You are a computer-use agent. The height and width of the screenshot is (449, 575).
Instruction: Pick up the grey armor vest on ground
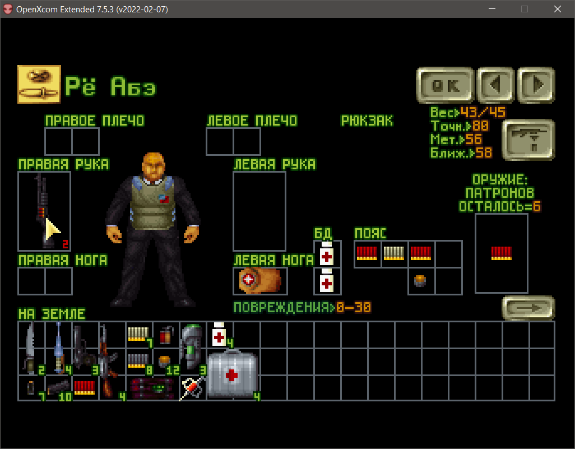(x=192, y=347)
